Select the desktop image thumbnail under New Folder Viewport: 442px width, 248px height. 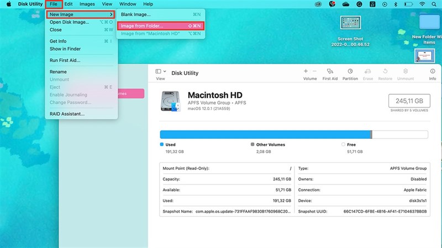pyautogui.click(x=424, y=56)
